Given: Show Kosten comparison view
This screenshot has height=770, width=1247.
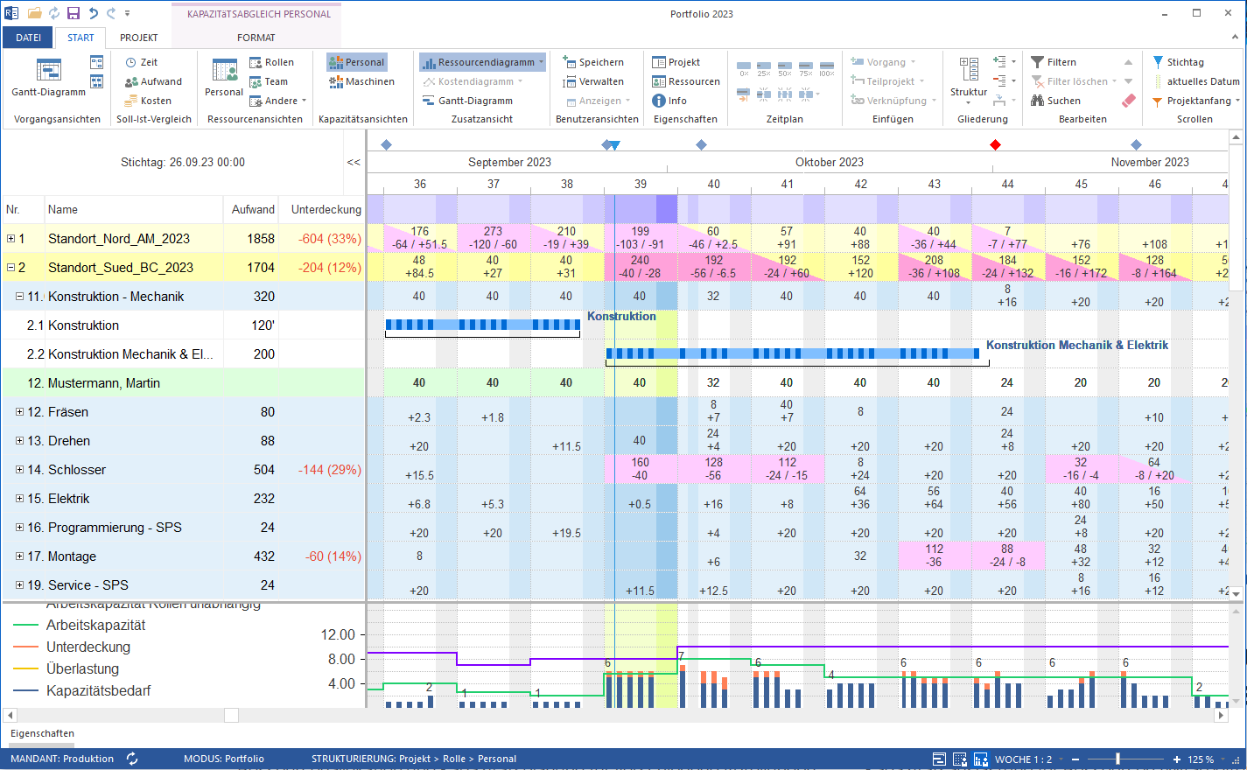Looking at the screenshot, I should pyautogui.click(x=148, y=101).
